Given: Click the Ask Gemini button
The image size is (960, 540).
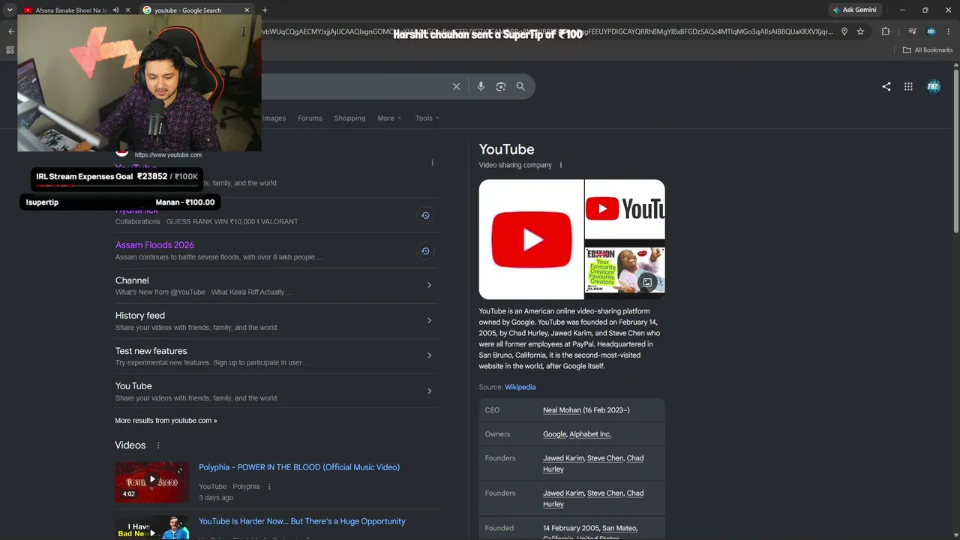Looking at the screenshot, I should click(x=854, y=10).
